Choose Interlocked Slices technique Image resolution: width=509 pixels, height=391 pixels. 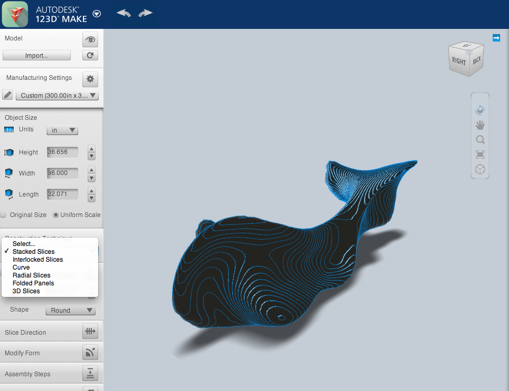pos(50,260)
